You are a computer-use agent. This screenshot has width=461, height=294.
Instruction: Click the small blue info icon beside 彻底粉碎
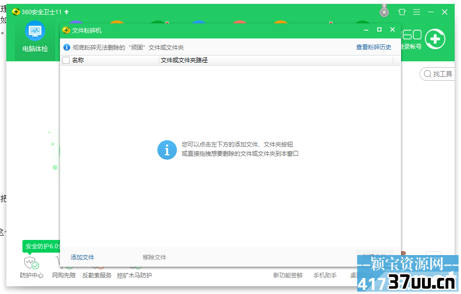(67, 47)
